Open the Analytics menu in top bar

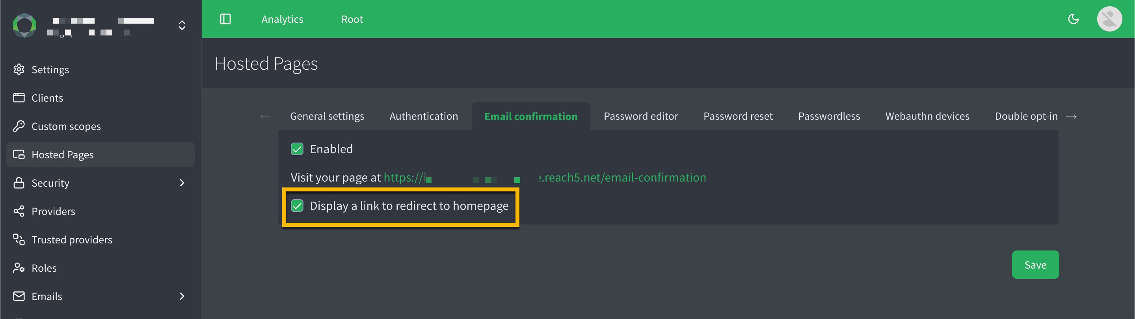tap(282, 19)
